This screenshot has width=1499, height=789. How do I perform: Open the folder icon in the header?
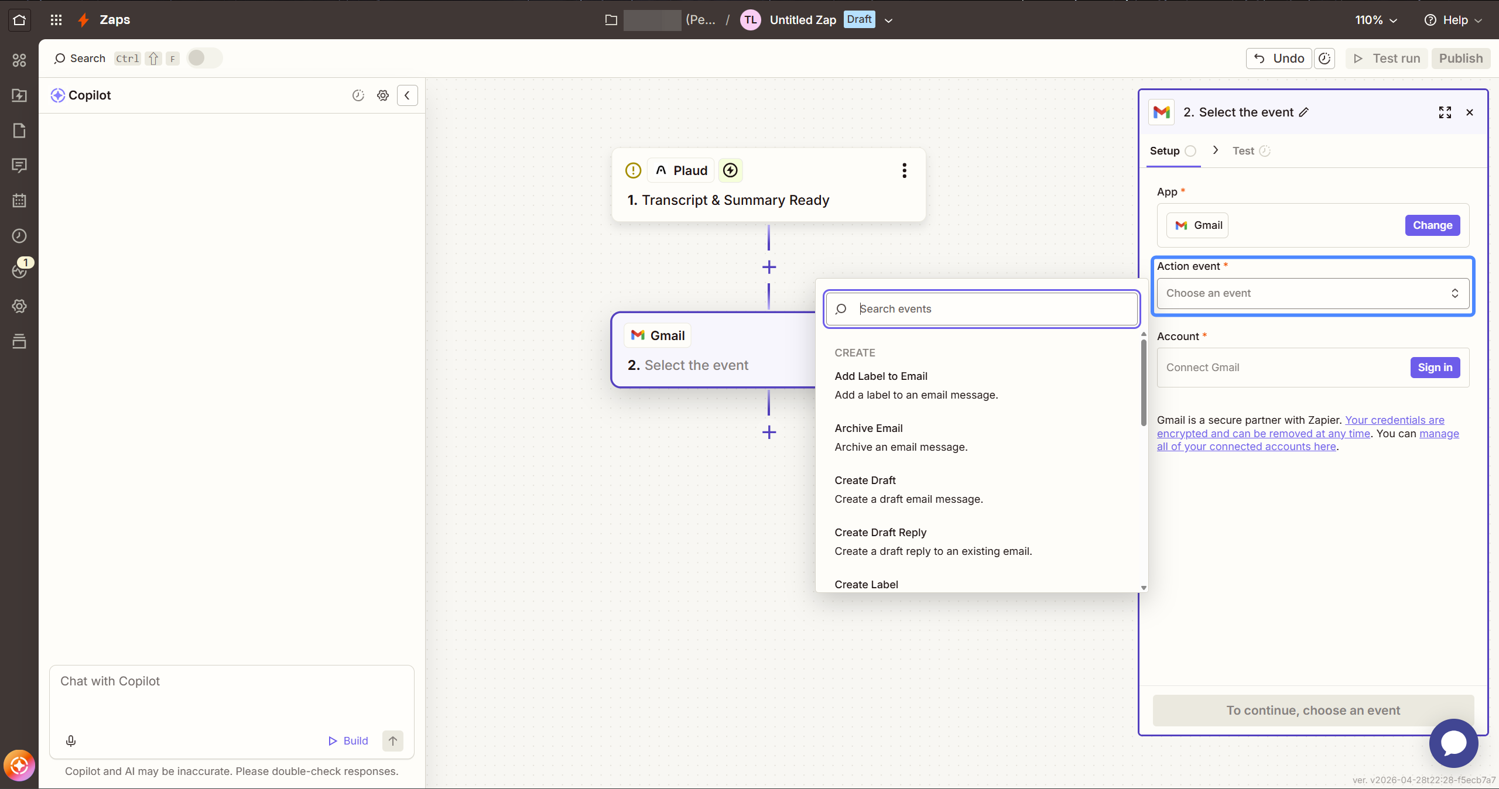coord(611,20)
